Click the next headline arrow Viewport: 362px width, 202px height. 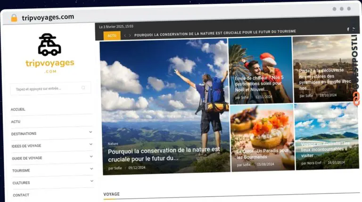(x=131, y=35)
